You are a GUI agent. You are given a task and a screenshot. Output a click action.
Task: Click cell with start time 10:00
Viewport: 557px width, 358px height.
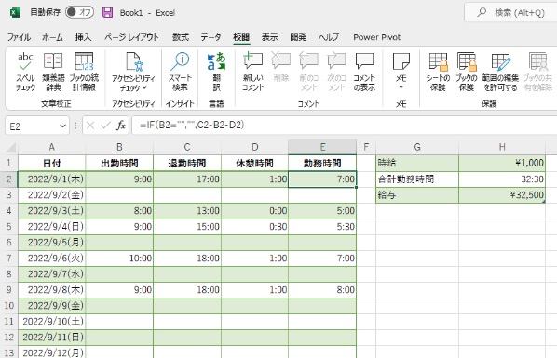(119, 258)
